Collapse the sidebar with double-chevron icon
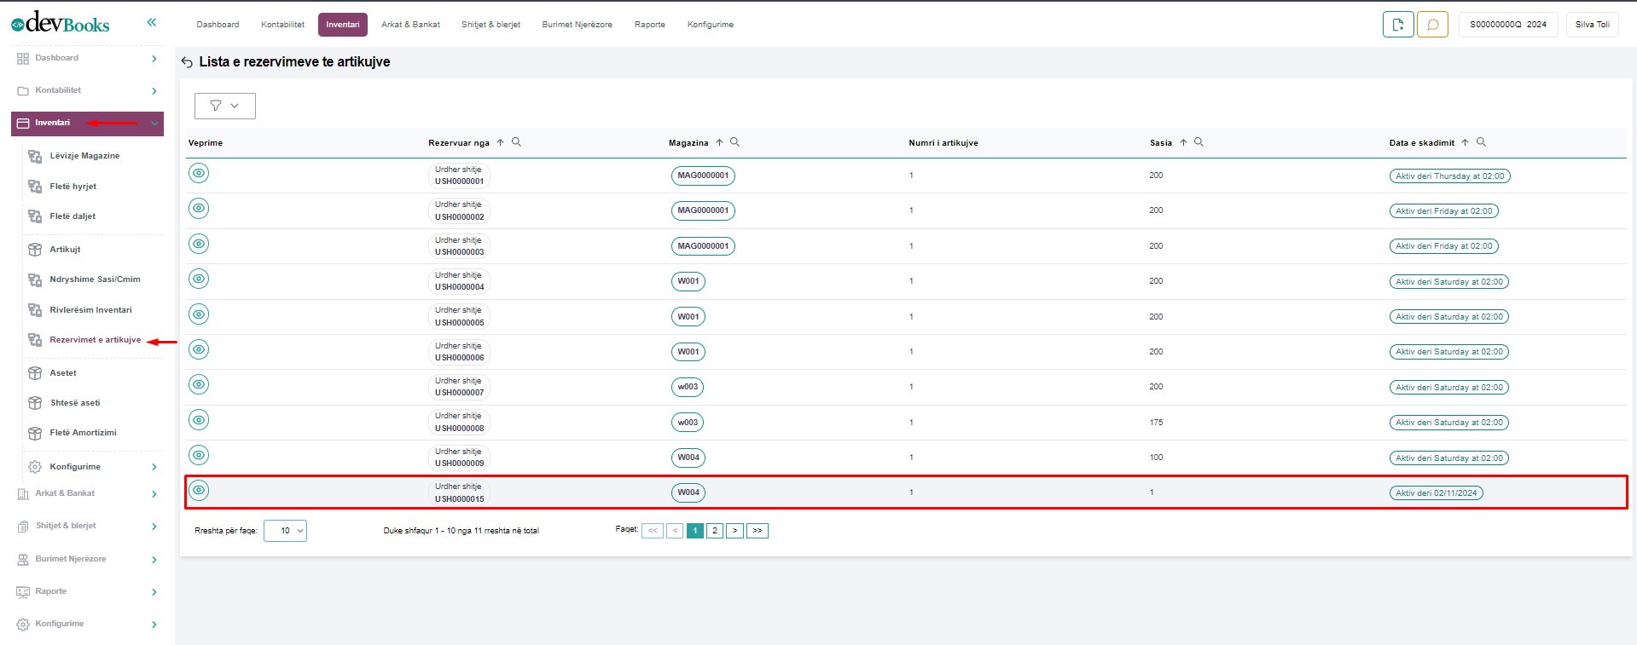The width and height of the screenshot is (1637, 645). click(151, 22)
